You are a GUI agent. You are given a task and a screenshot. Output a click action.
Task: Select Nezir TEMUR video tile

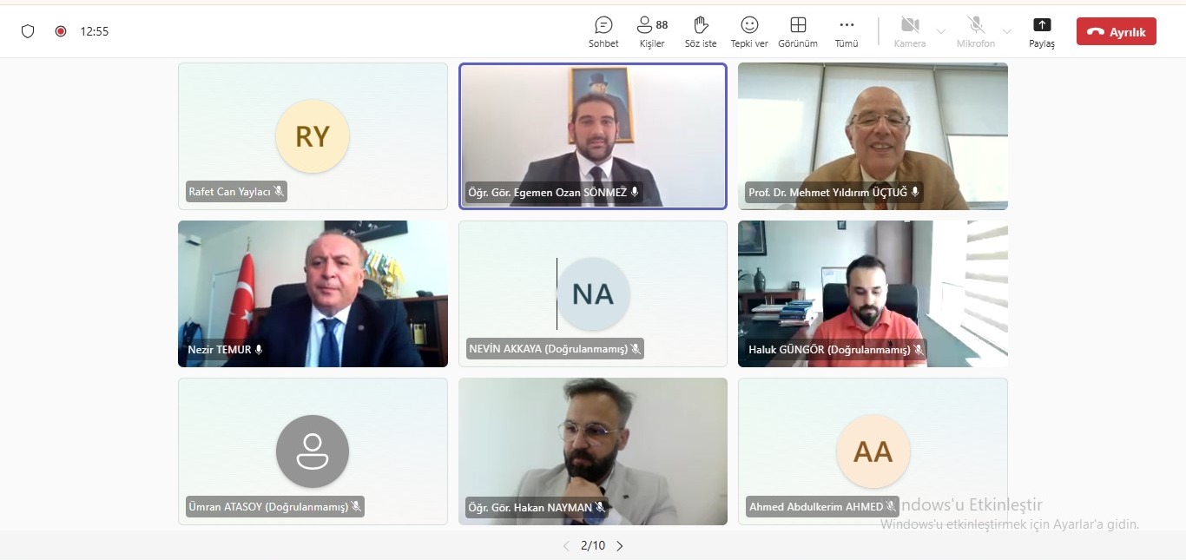pyautogui.click(x=313, y=293)
